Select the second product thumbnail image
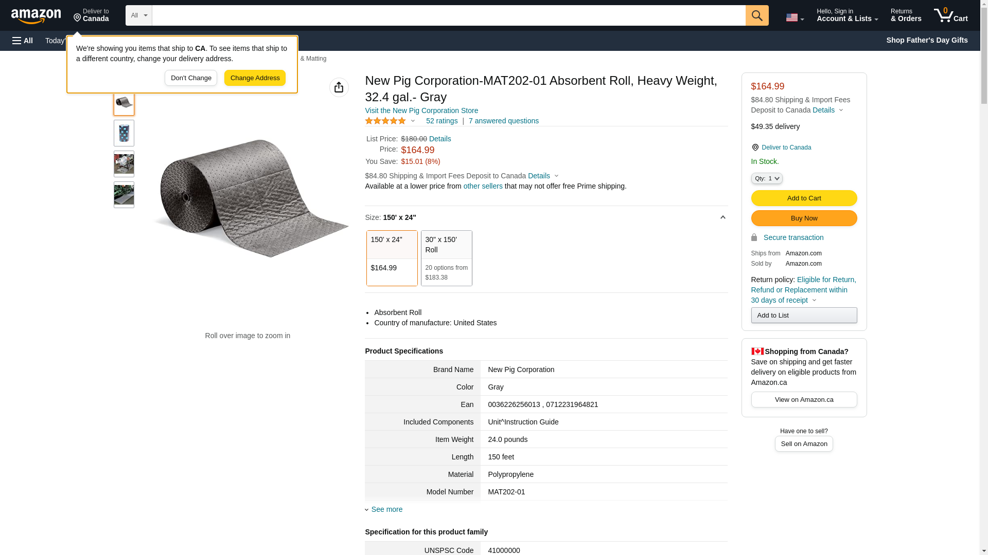The height and width of the screenshot is (555, 988). pyautogui.click(x=124, y=133)
